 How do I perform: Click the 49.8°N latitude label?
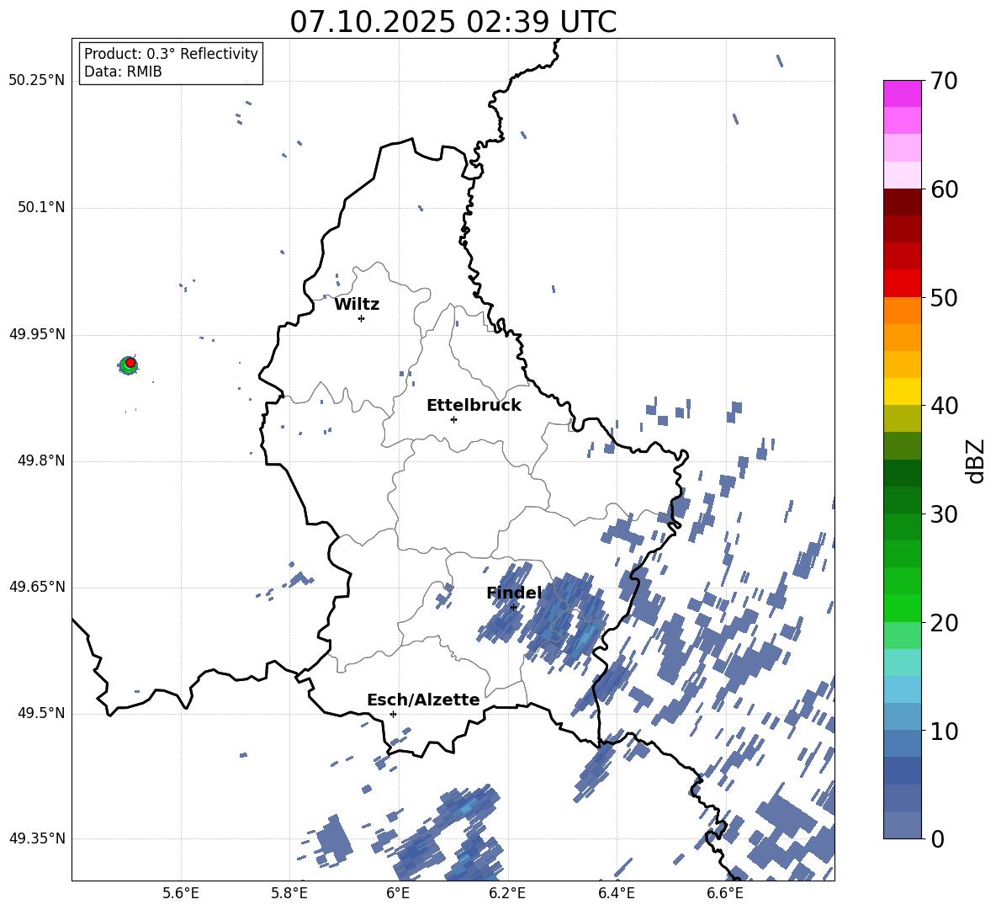40,460
